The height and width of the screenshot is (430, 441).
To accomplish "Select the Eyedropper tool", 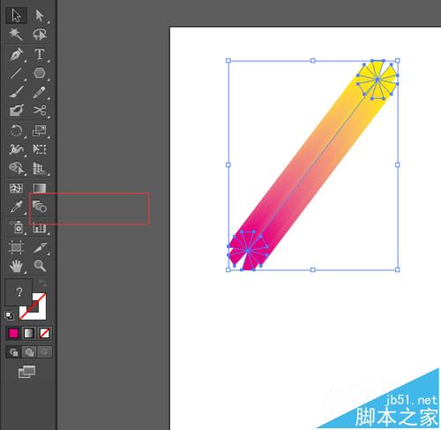I will coord(16,207).
